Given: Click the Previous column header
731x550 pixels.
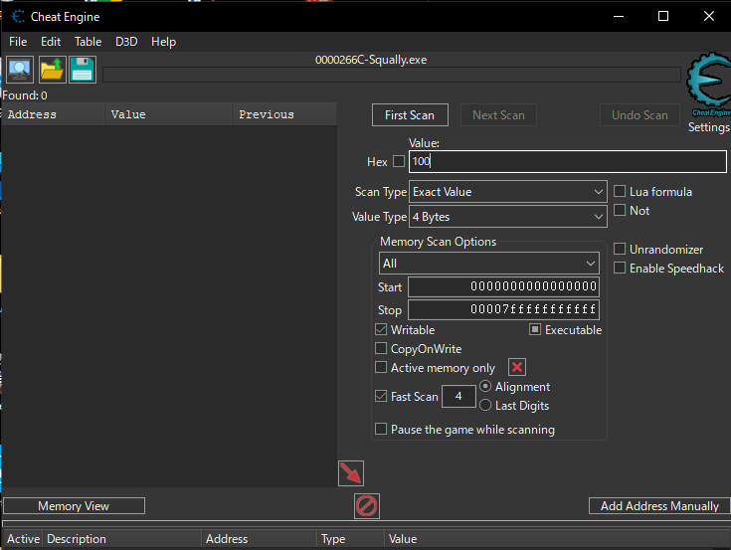Looking at the screenshot, I should tap(284, 114).
